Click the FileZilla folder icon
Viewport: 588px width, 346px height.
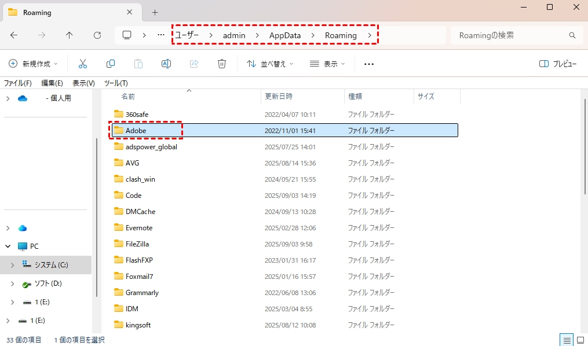point(119,244)
